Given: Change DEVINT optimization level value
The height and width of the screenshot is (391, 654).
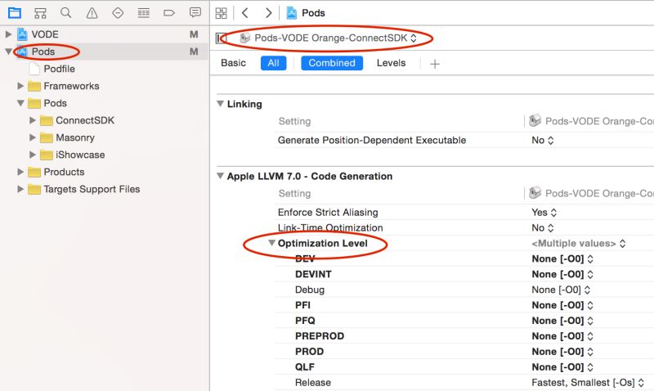Looking at the screenshot, I should 562,274.
